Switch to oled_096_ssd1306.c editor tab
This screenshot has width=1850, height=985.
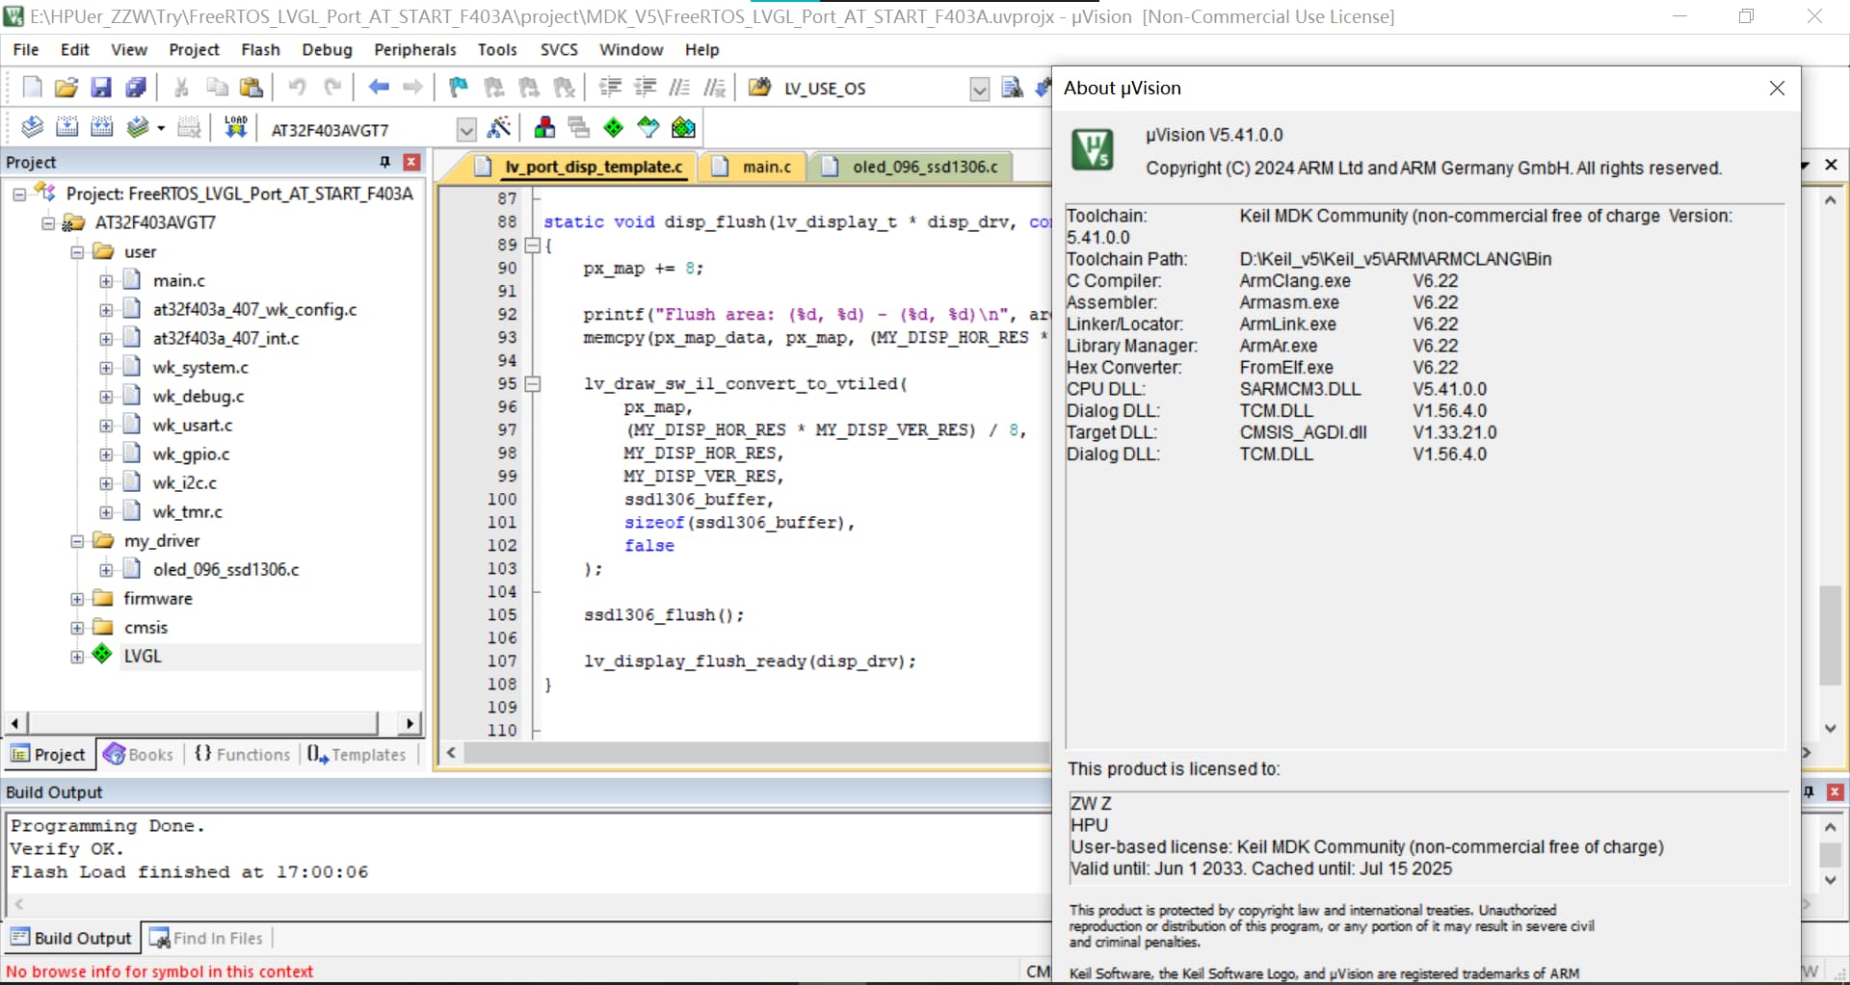[911, 167]
